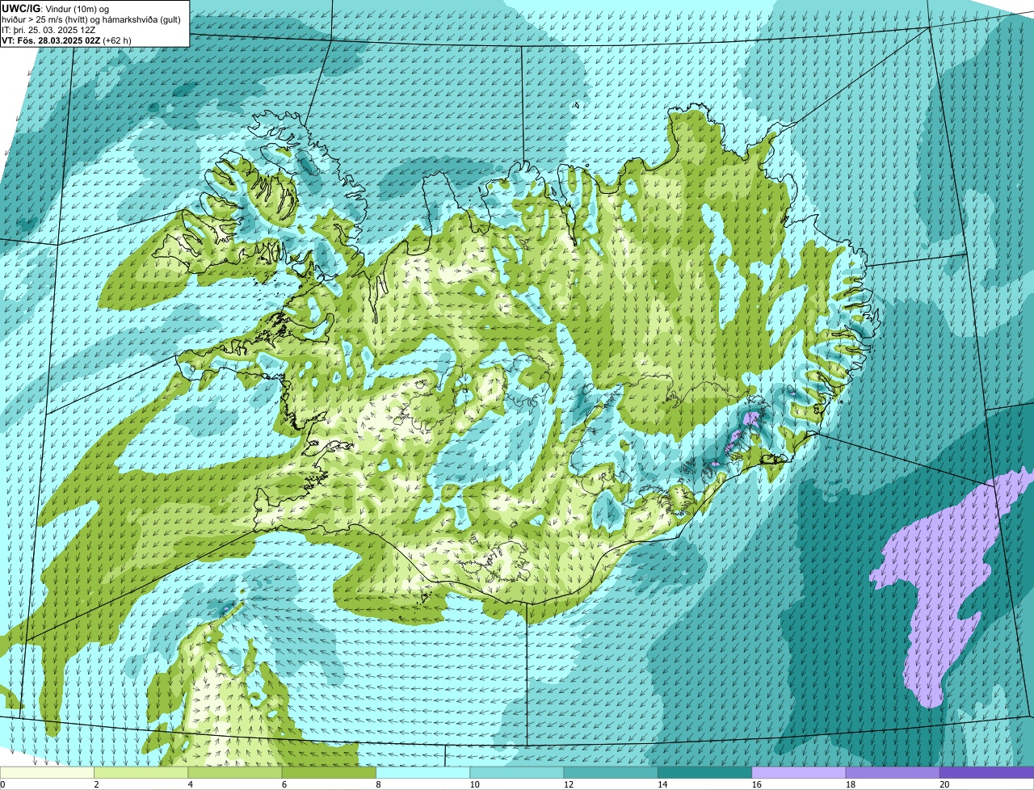The height and width of the screenshot is (790, 1034).
Task: Click the init time 'IT: þri. 25. 03. 2025 12Z'
Action: coord(48,29)
